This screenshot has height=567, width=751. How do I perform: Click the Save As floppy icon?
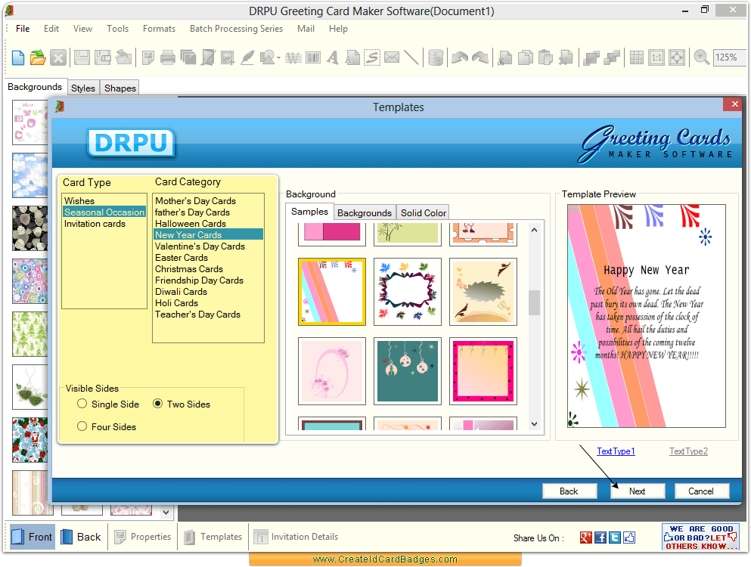103,58
